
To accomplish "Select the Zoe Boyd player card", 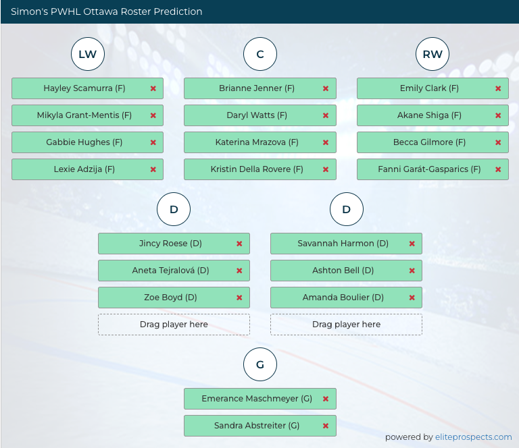I will tap(170, 298).
